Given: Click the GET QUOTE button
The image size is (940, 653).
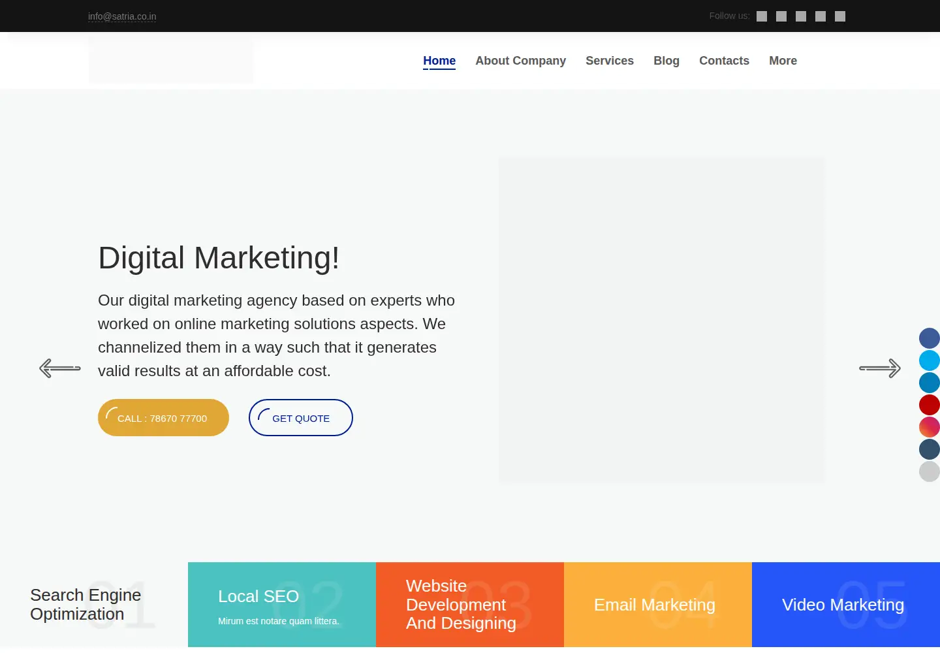Looking at the screenshot, I should click(301, 418).
